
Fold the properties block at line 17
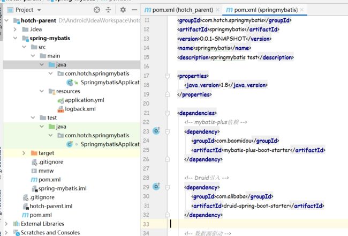[168, 76]
